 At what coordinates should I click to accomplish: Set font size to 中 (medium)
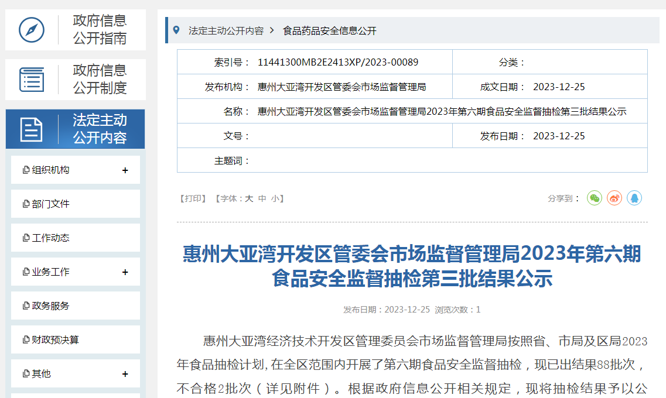[262, 199]
